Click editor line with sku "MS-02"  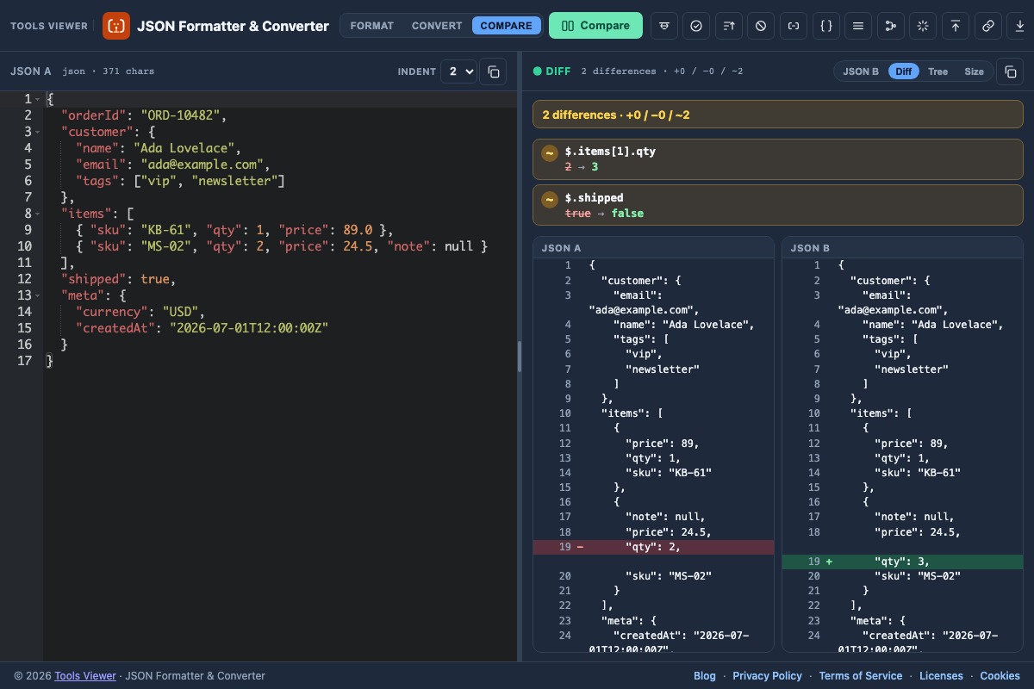tap(282, 246)
